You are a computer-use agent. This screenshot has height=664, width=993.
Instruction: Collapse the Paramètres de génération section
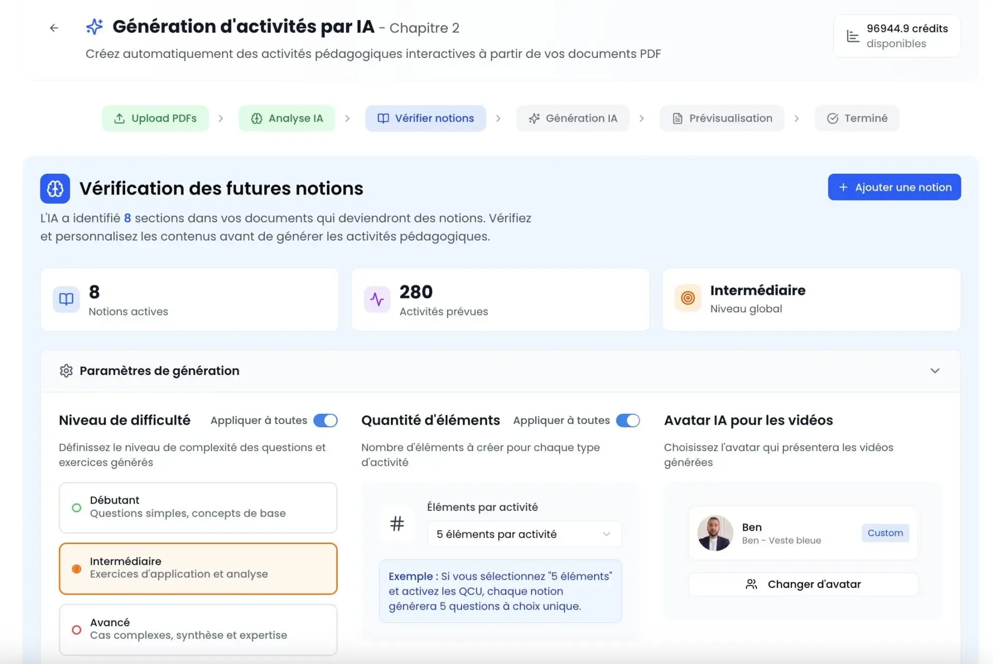pos(935,371)
